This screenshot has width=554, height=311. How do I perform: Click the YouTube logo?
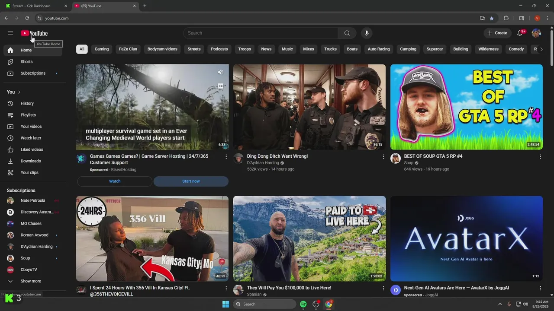34,33
